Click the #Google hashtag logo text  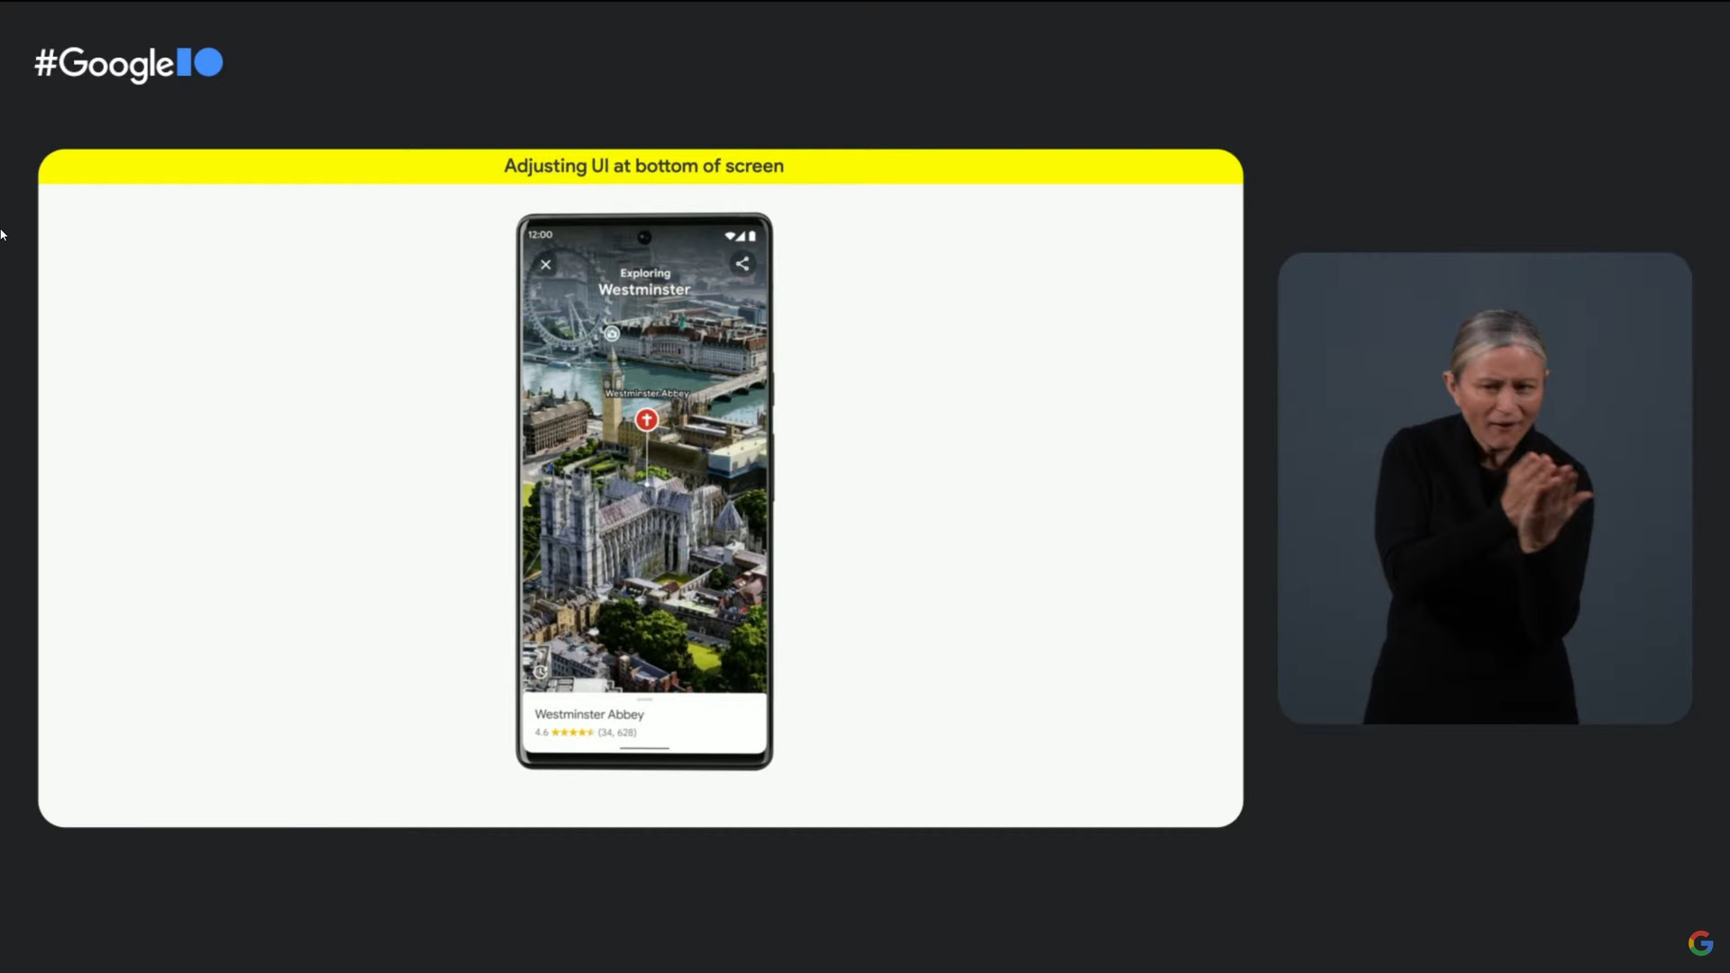click(105, 64)
